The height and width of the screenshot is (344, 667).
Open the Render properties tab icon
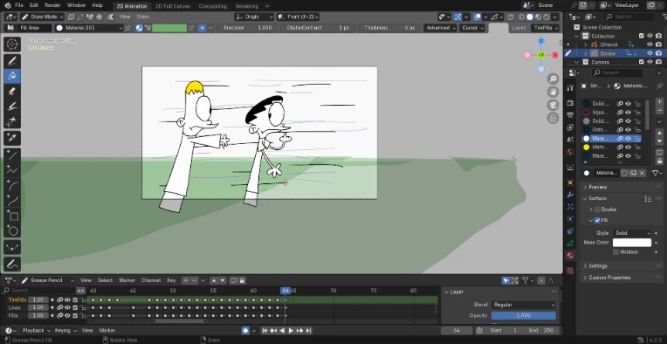(x=570, y=103)
